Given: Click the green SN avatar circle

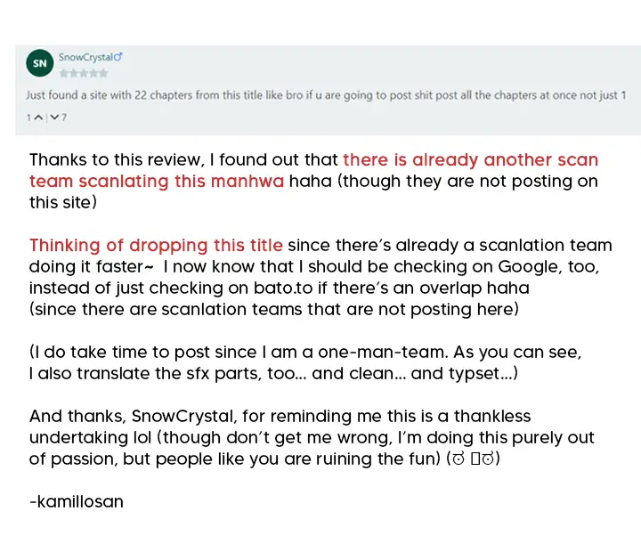Looking at the screenshot, I should [x=40, y=65].
